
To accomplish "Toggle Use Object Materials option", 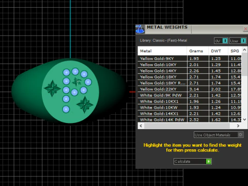I will coord(219,135).
